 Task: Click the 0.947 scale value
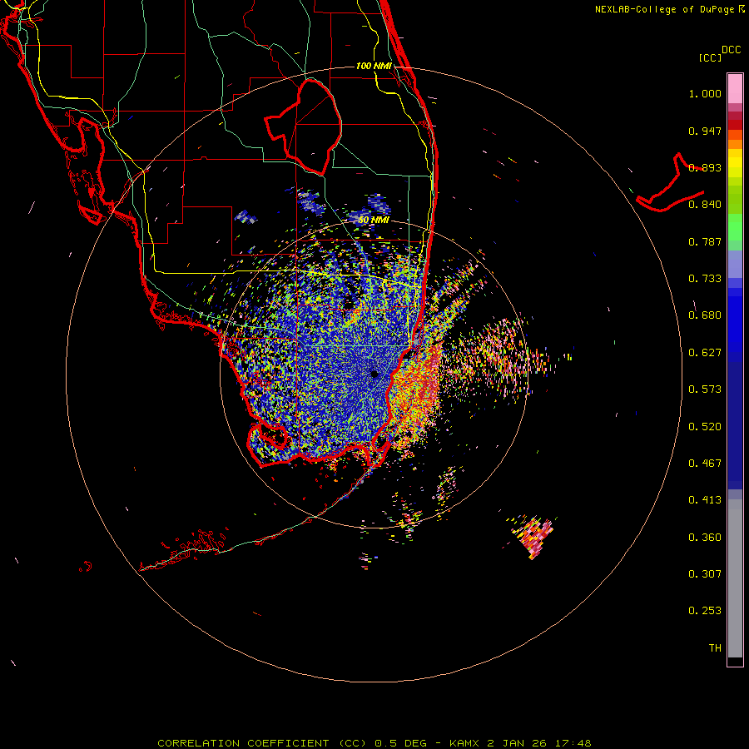coord(705,131)
